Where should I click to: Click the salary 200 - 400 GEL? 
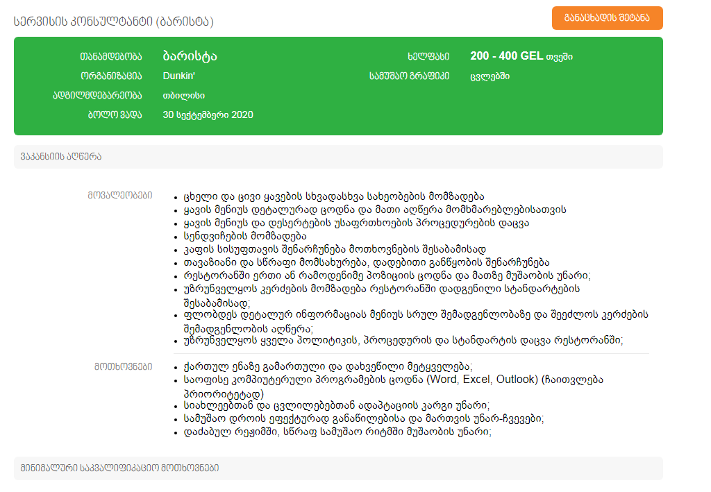click(506, 56)
